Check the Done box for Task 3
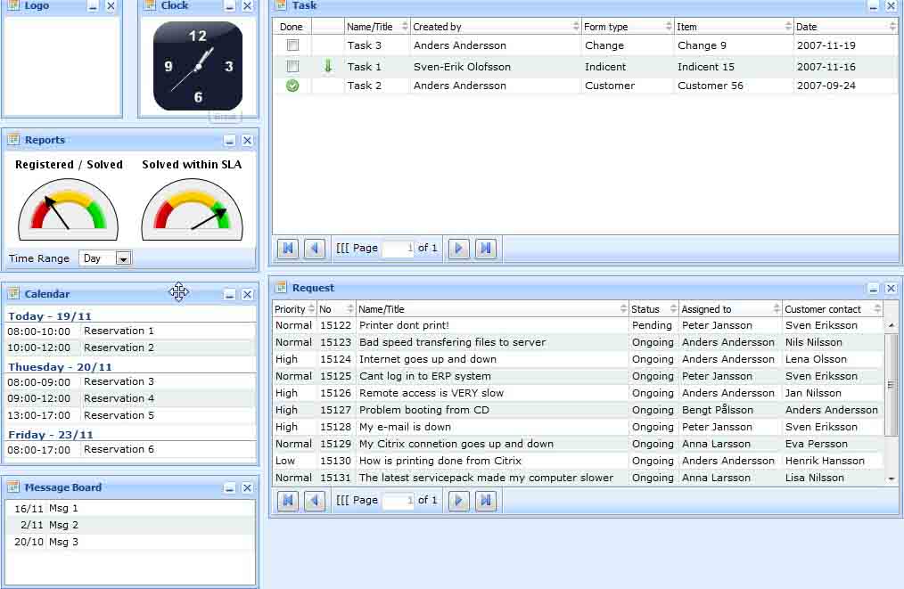Screen dimensions: 904x589 pyautogui.click(x=293, y=45)
